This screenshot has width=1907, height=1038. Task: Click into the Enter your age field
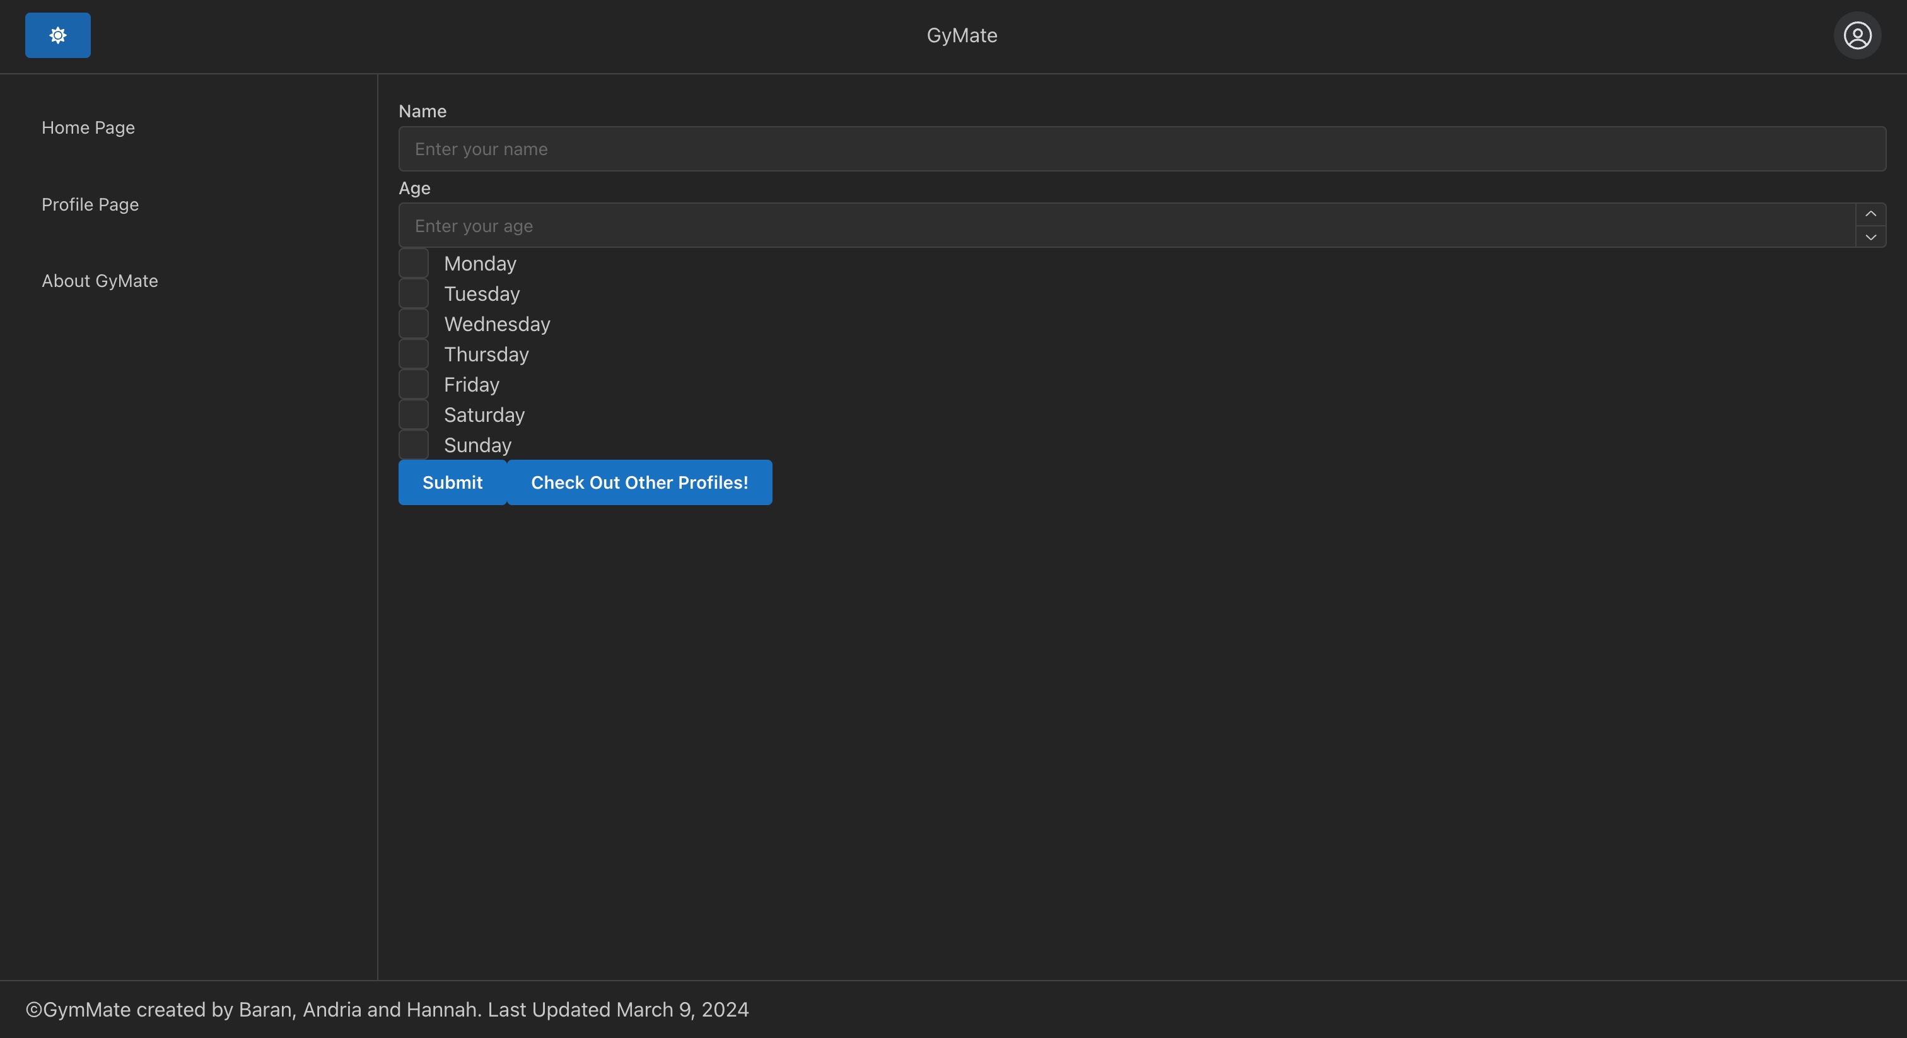(x=1125, y=226)
